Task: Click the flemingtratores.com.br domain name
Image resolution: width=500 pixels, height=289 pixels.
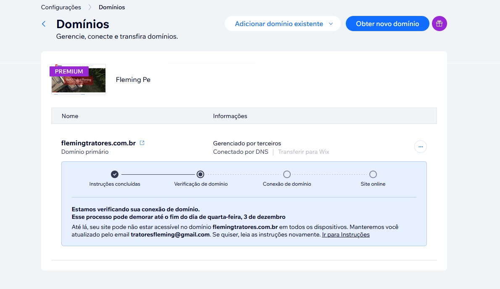Action: pyautogui.click(x=98, y=143)
